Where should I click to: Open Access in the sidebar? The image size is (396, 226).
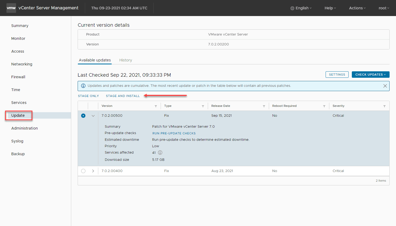click(x=18, y=51)
